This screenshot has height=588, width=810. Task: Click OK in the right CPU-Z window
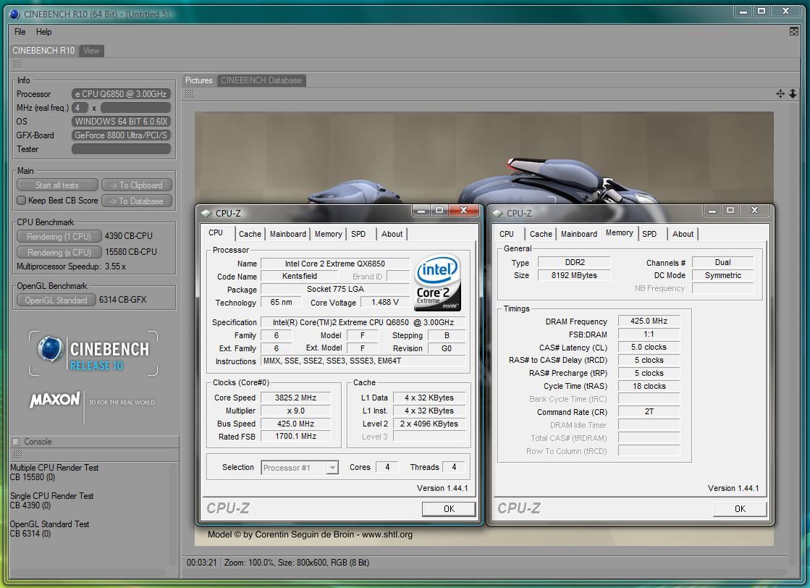click(x=740, y=509)
